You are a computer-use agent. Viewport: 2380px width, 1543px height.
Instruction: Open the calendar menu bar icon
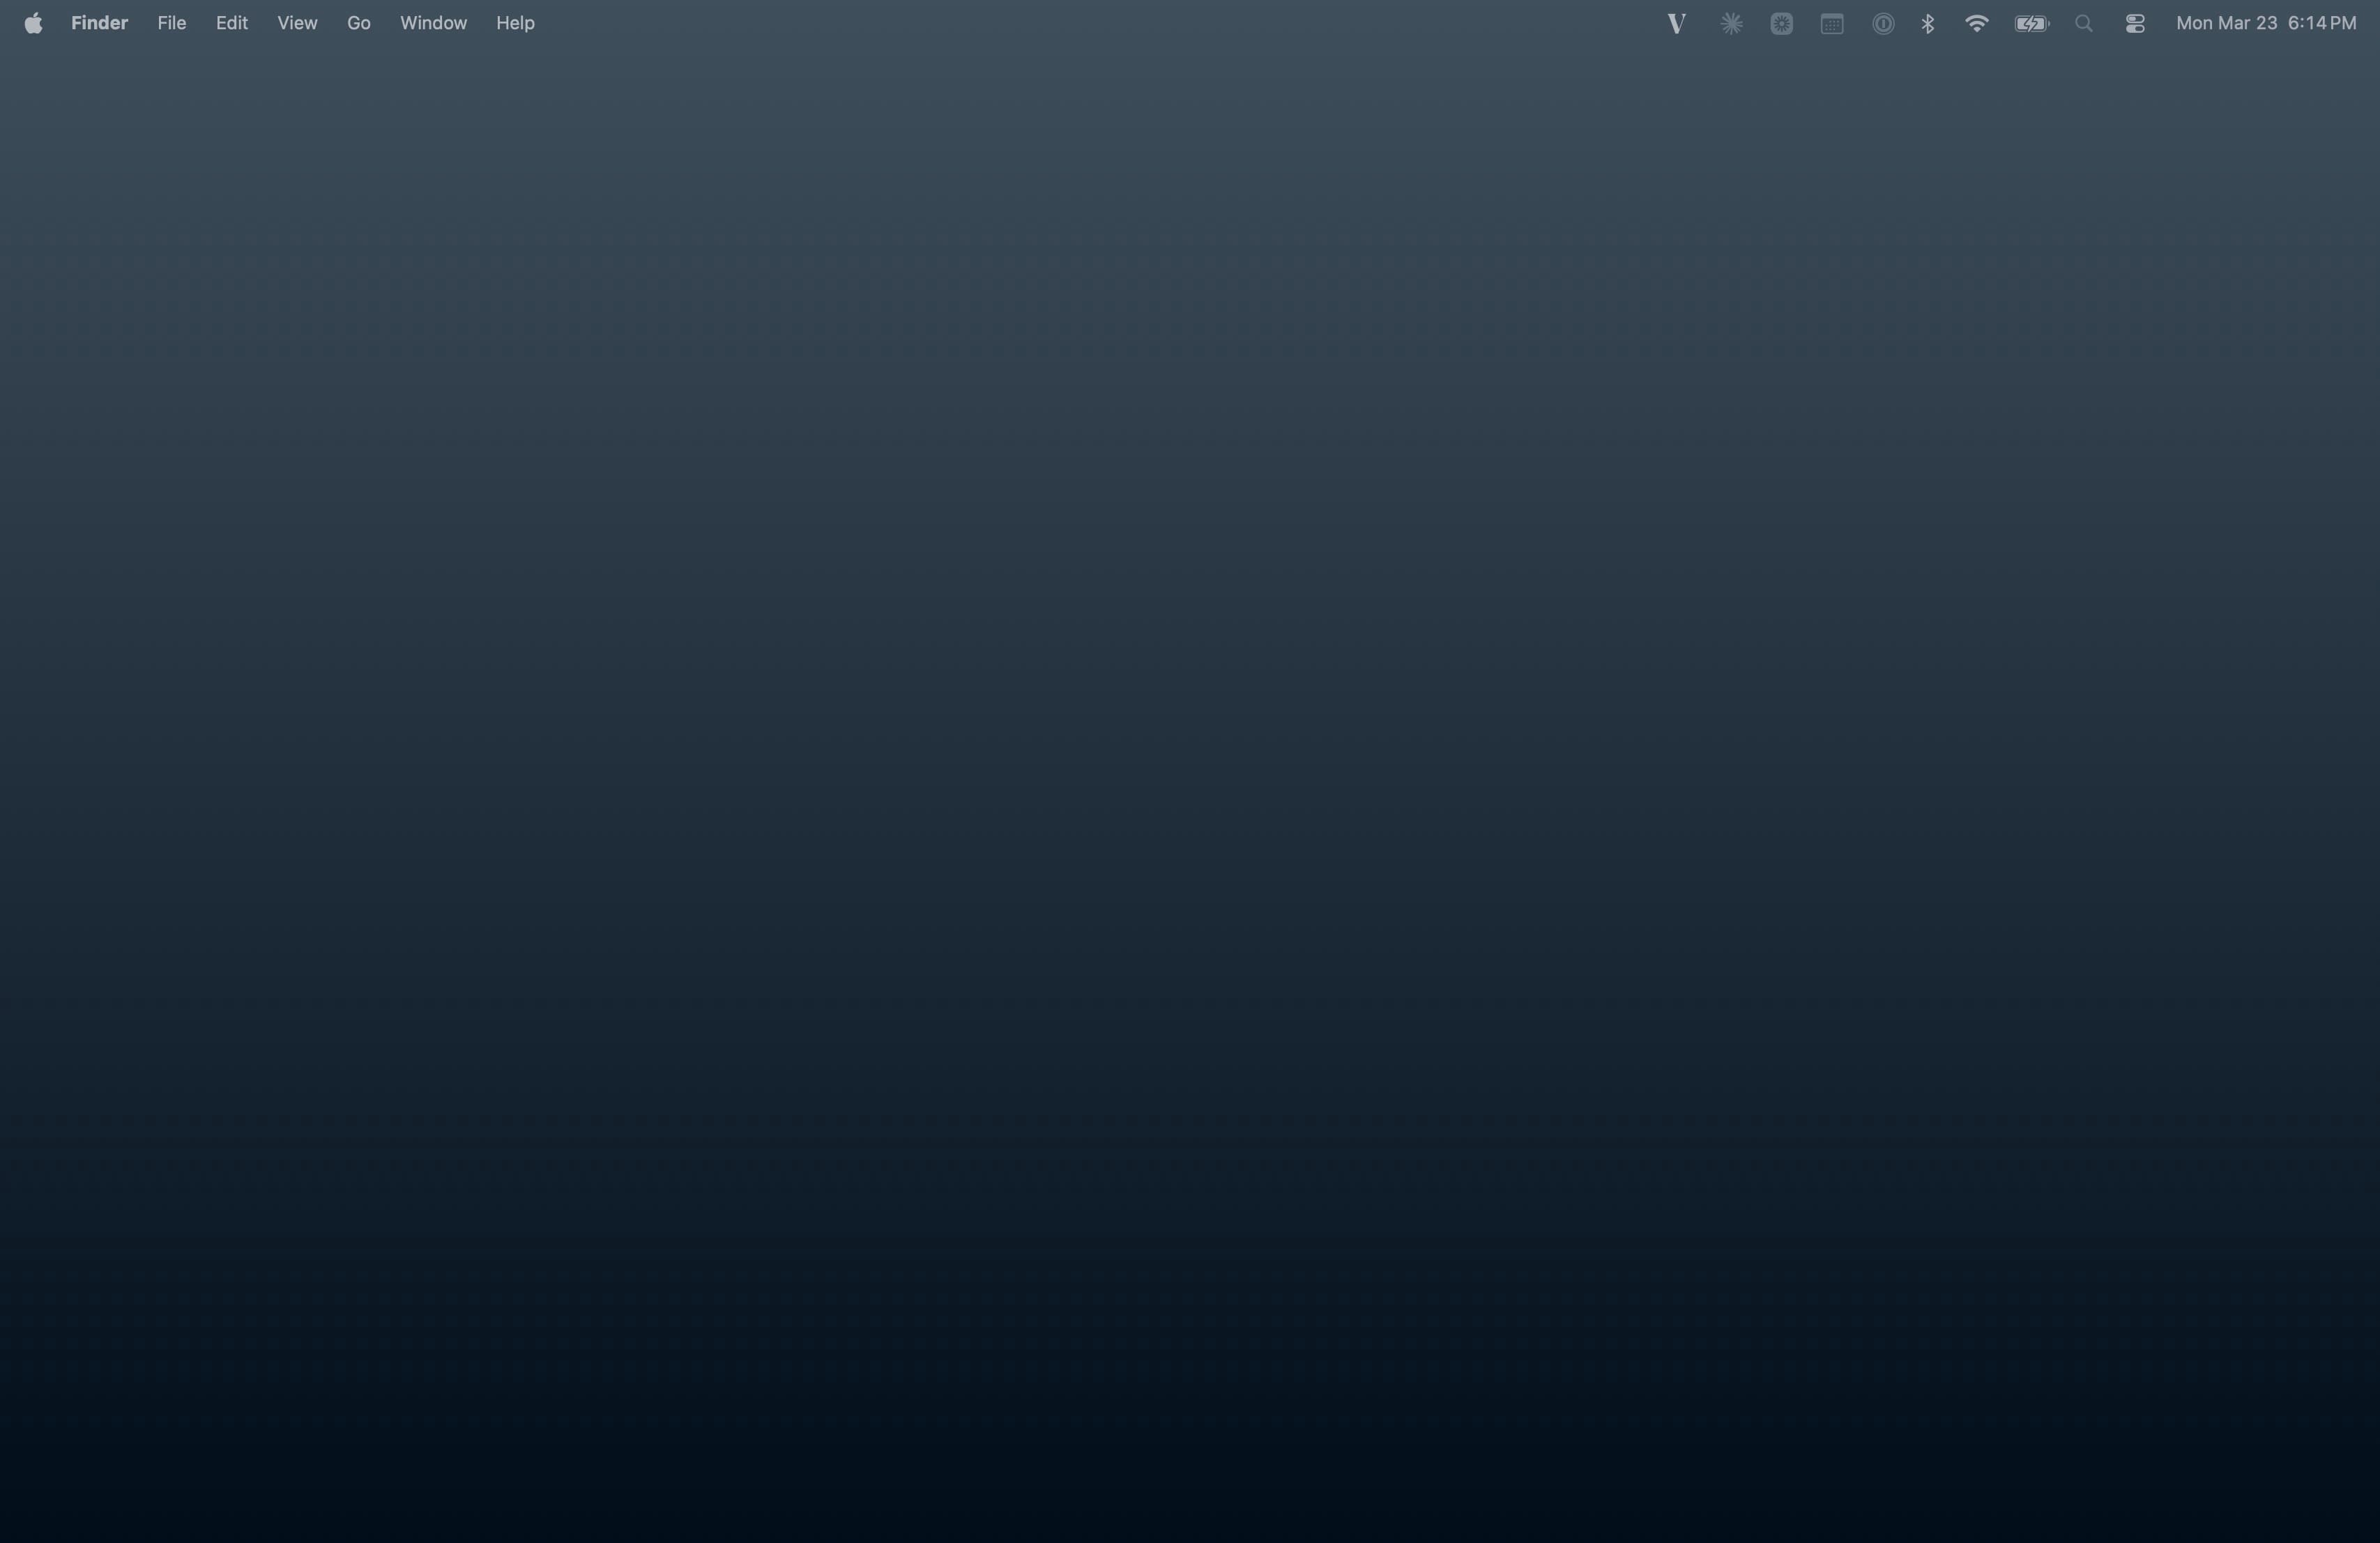[x=1831, y=22]
